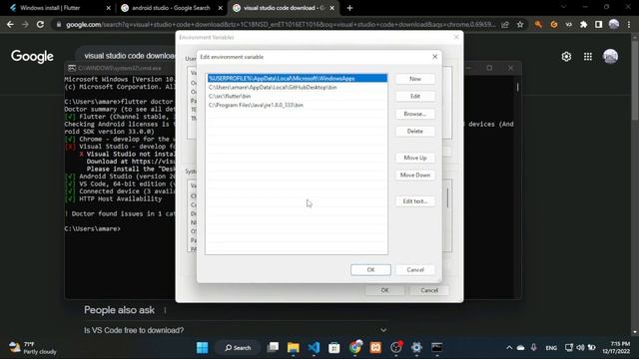Expand "Is VS Code free to download?" question
Viewport: 639px width, 359px height.
coord(236,330)
